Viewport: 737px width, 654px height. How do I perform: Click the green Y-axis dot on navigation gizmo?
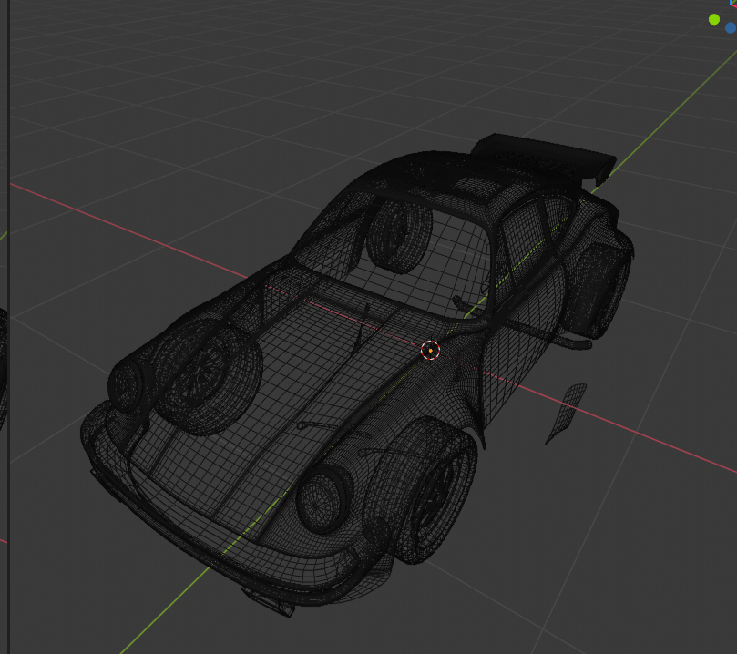[714, 19]
